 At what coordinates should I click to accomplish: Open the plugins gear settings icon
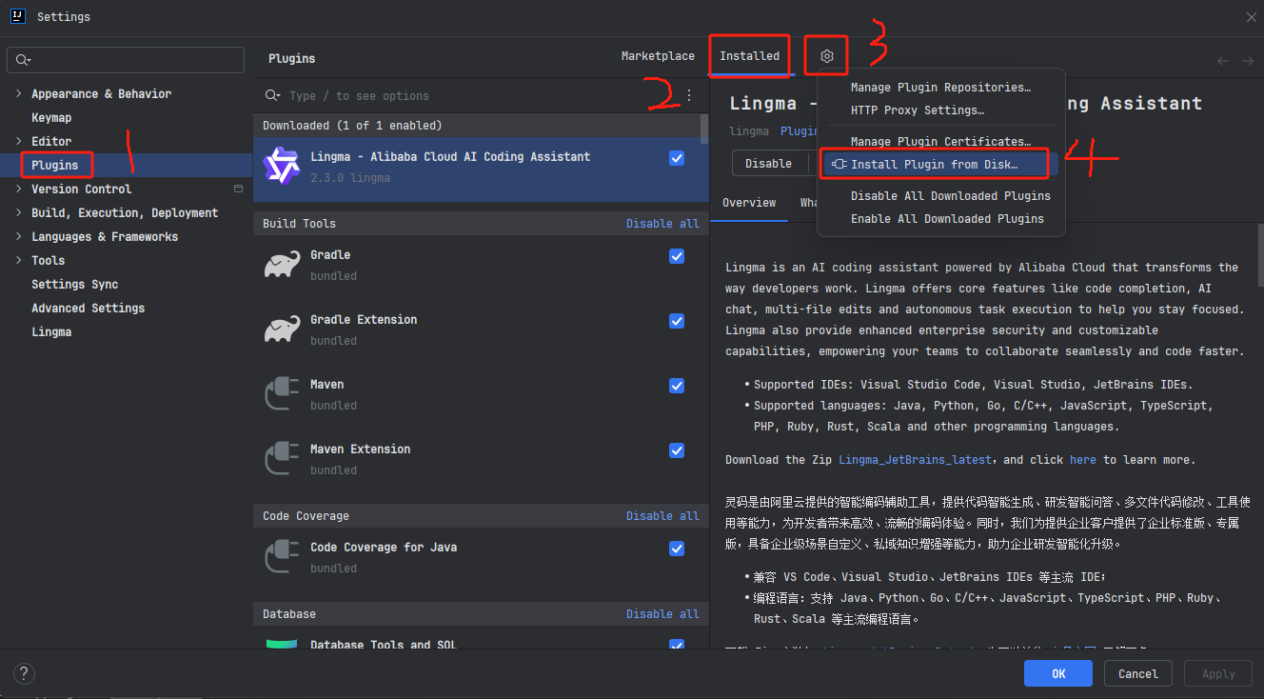pos(826,56)
